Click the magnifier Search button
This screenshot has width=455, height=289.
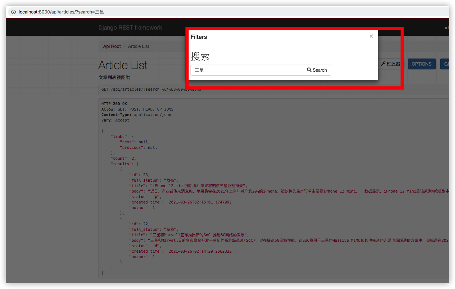(317, 70)
